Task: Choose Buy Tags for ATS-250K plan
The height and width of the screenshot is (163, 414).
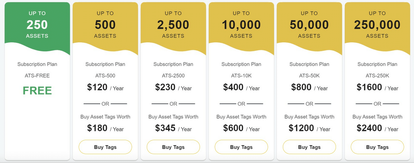Action: pyautogui.click(x=377, y=147)
